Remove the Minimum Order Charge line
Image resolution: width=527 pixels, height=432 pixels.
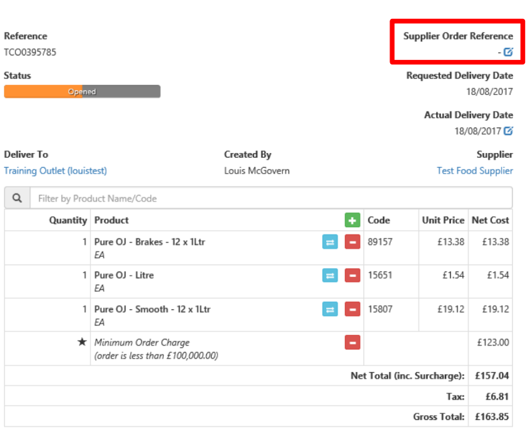(x=352, y=343)
